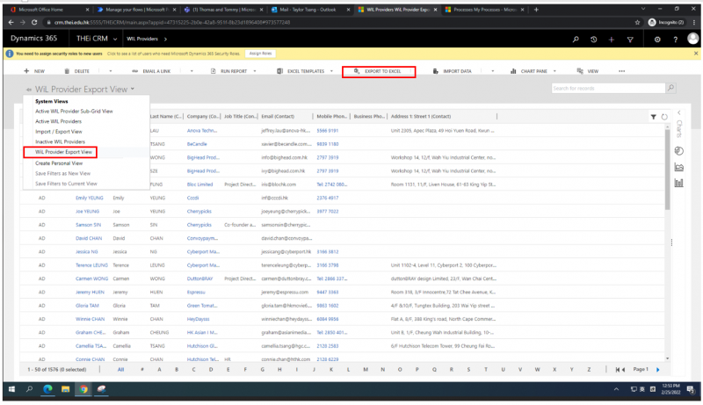
Task: Expand EMAIL A LINK dropdown arrow
Action: 192,71
